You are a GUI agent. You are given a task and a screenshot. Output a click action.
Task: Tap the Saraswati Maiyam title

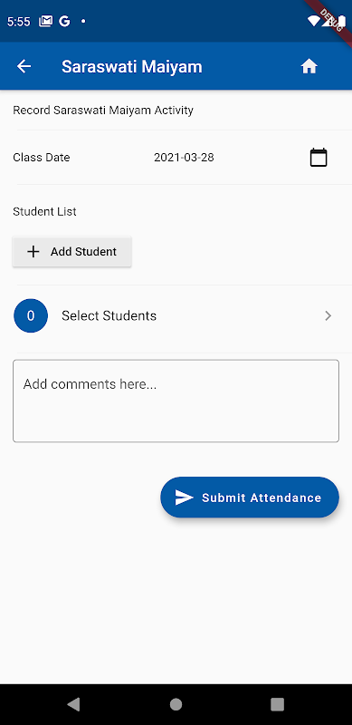point(132,66)
